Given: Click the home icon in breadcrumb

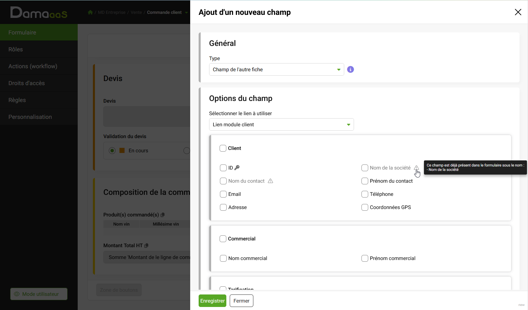Looking at the screenshot, I should pyautogui.click(x=90, y=12).
